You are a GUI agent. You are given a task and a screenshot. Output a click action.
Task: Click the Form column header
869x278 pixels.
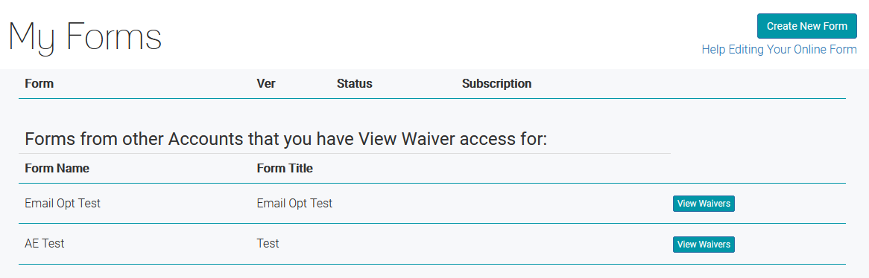tap(39, 83)
